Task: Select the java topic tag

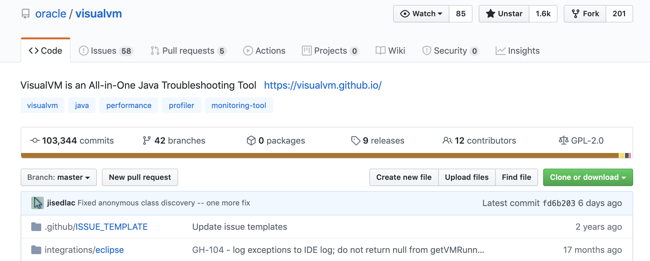Action: coord(82,105)
